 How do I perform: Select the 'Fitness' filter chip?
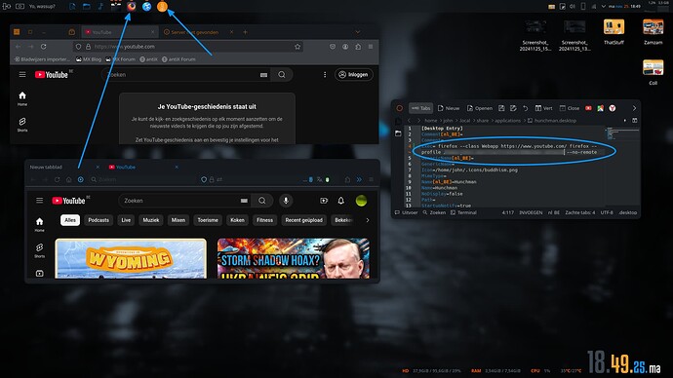click(264, 220)
